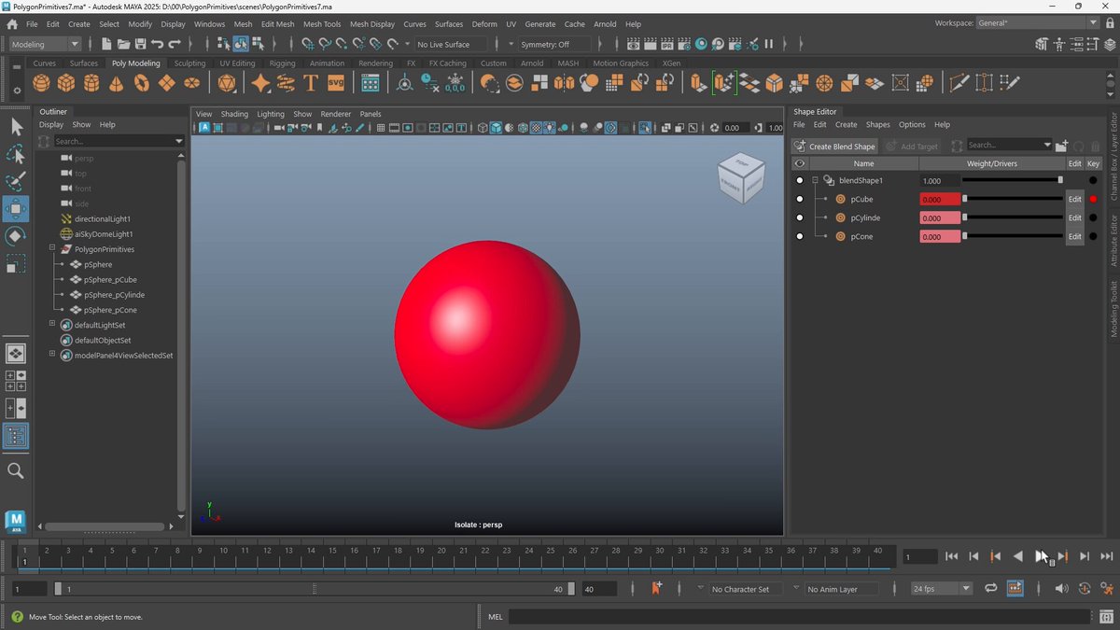Toggle visibility of pCube blend target
Image resolution: width=1120 pixels, height=630 pixels.
(x=800, y=199)
